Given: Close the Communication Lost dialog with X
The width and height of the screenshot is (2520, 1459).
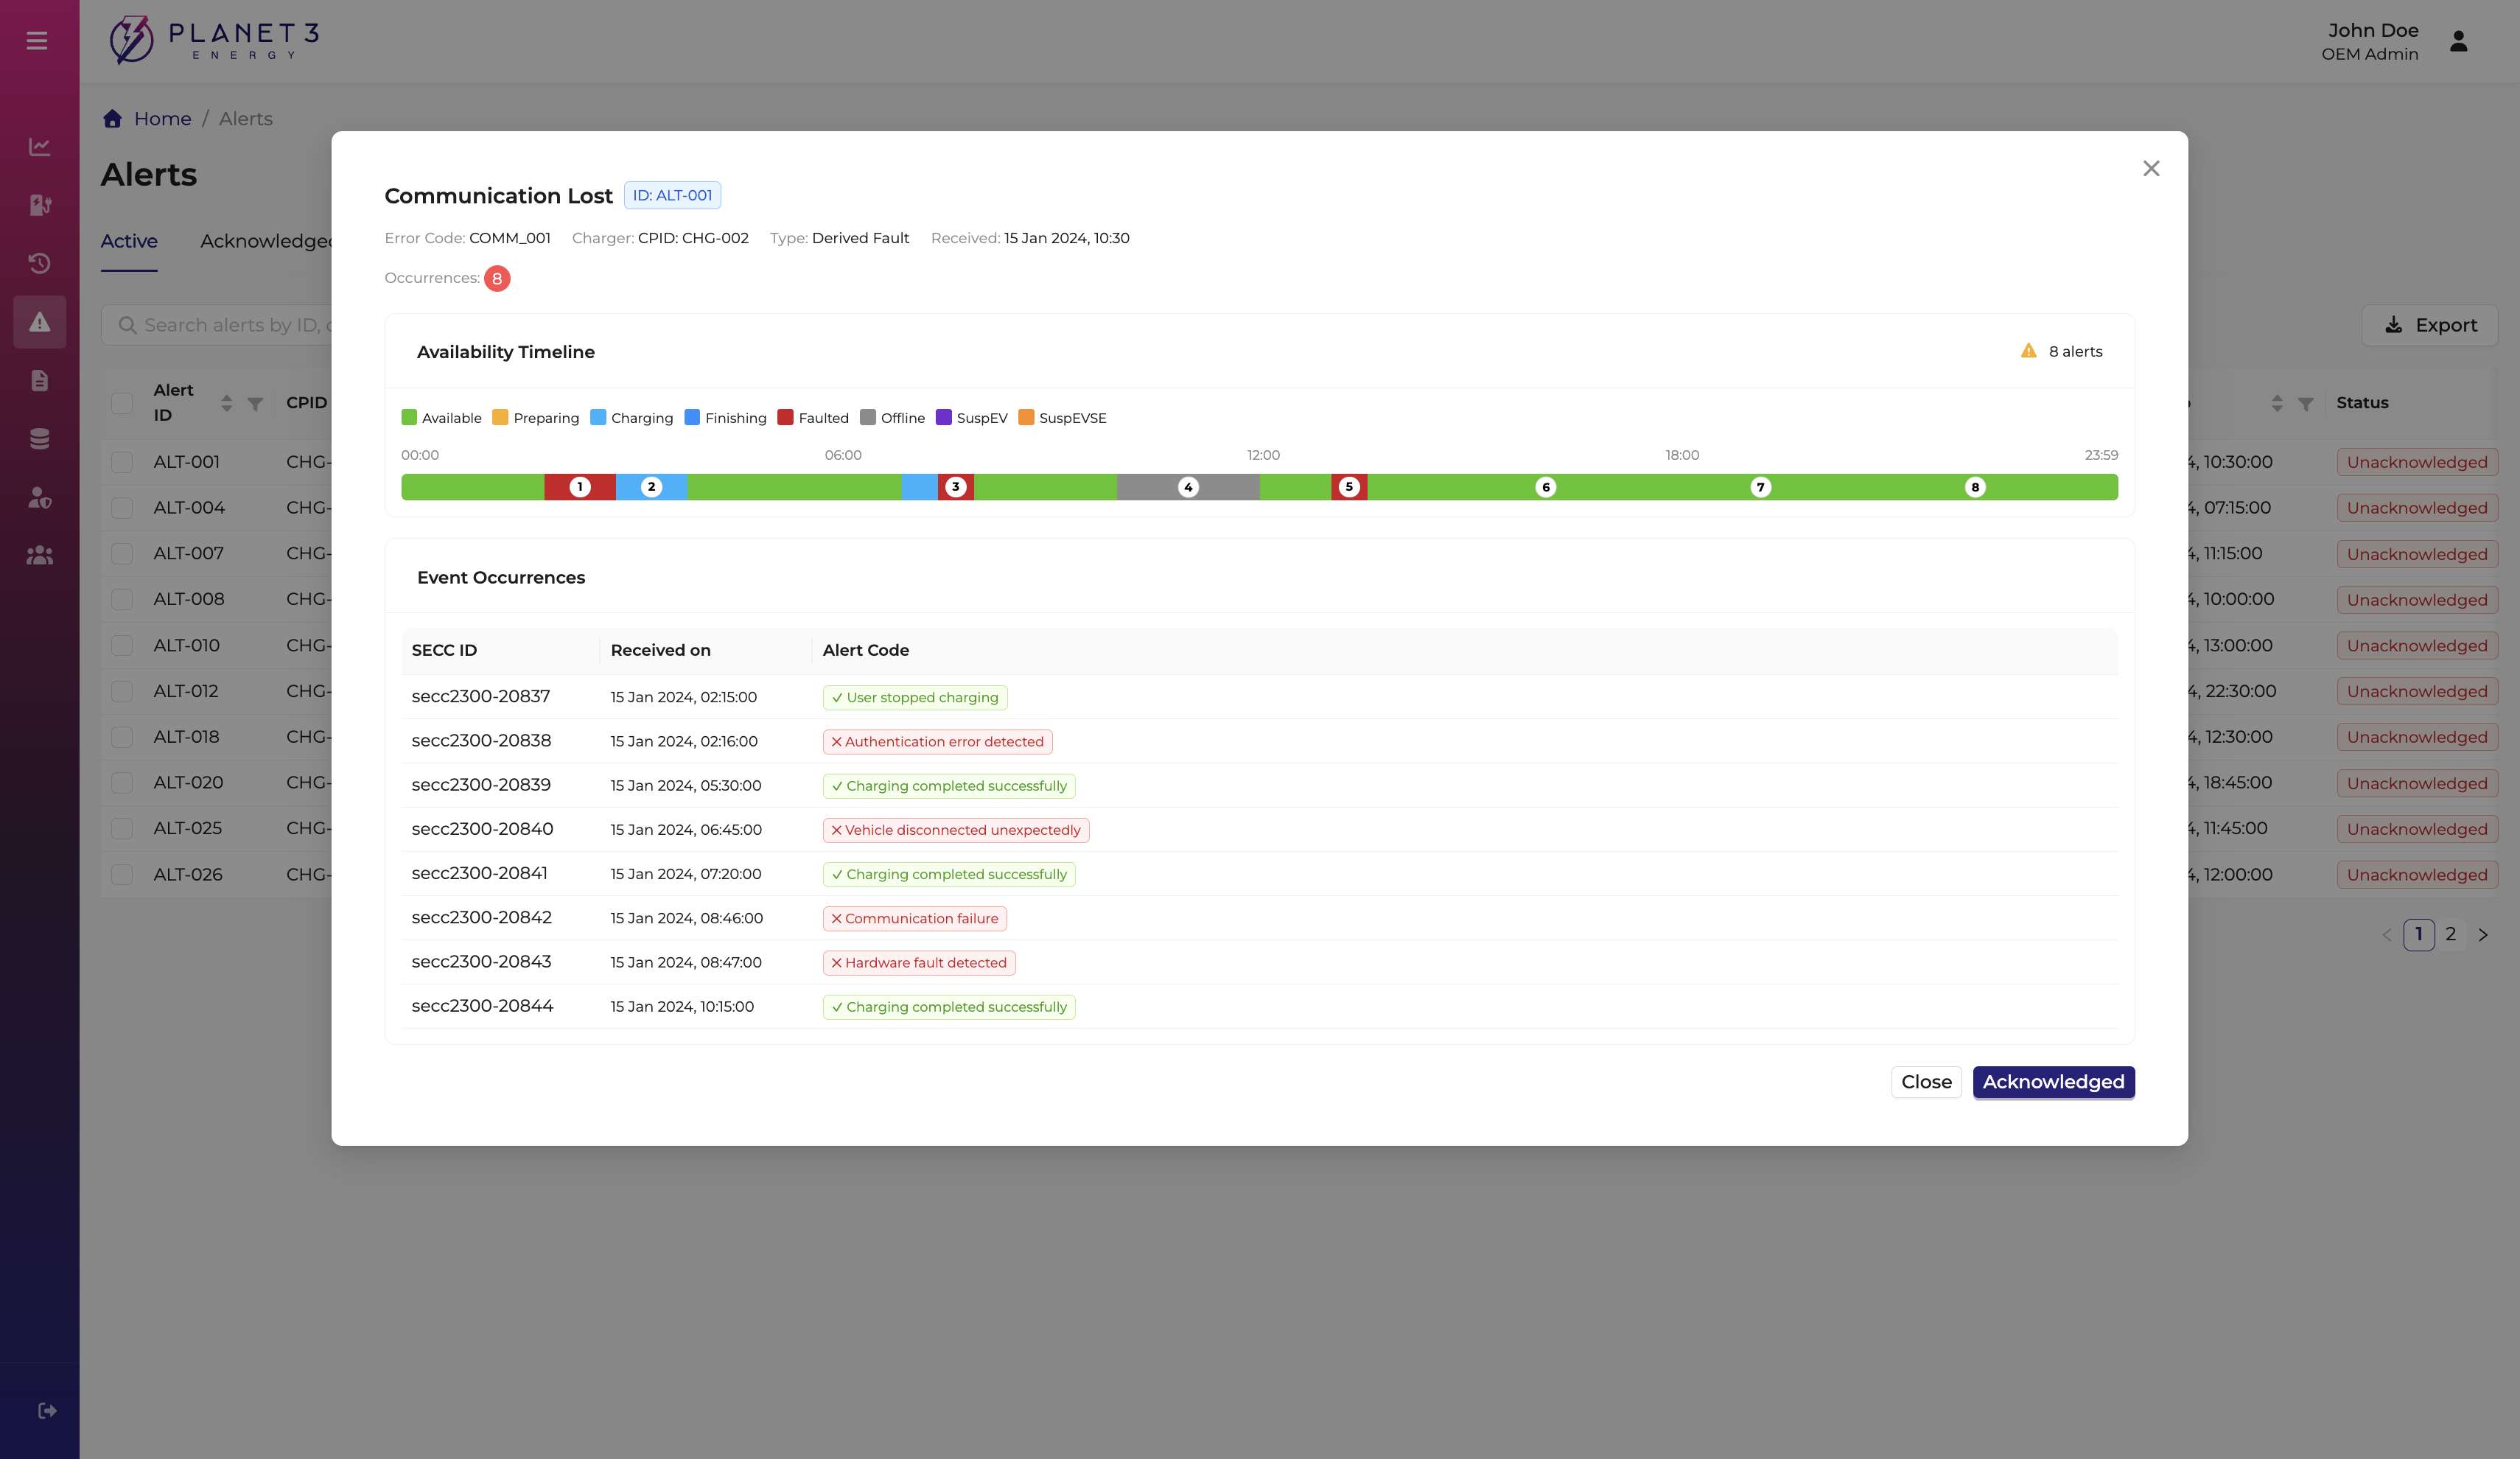Looking at the screenshot, I should click(x=2151, y=168).
